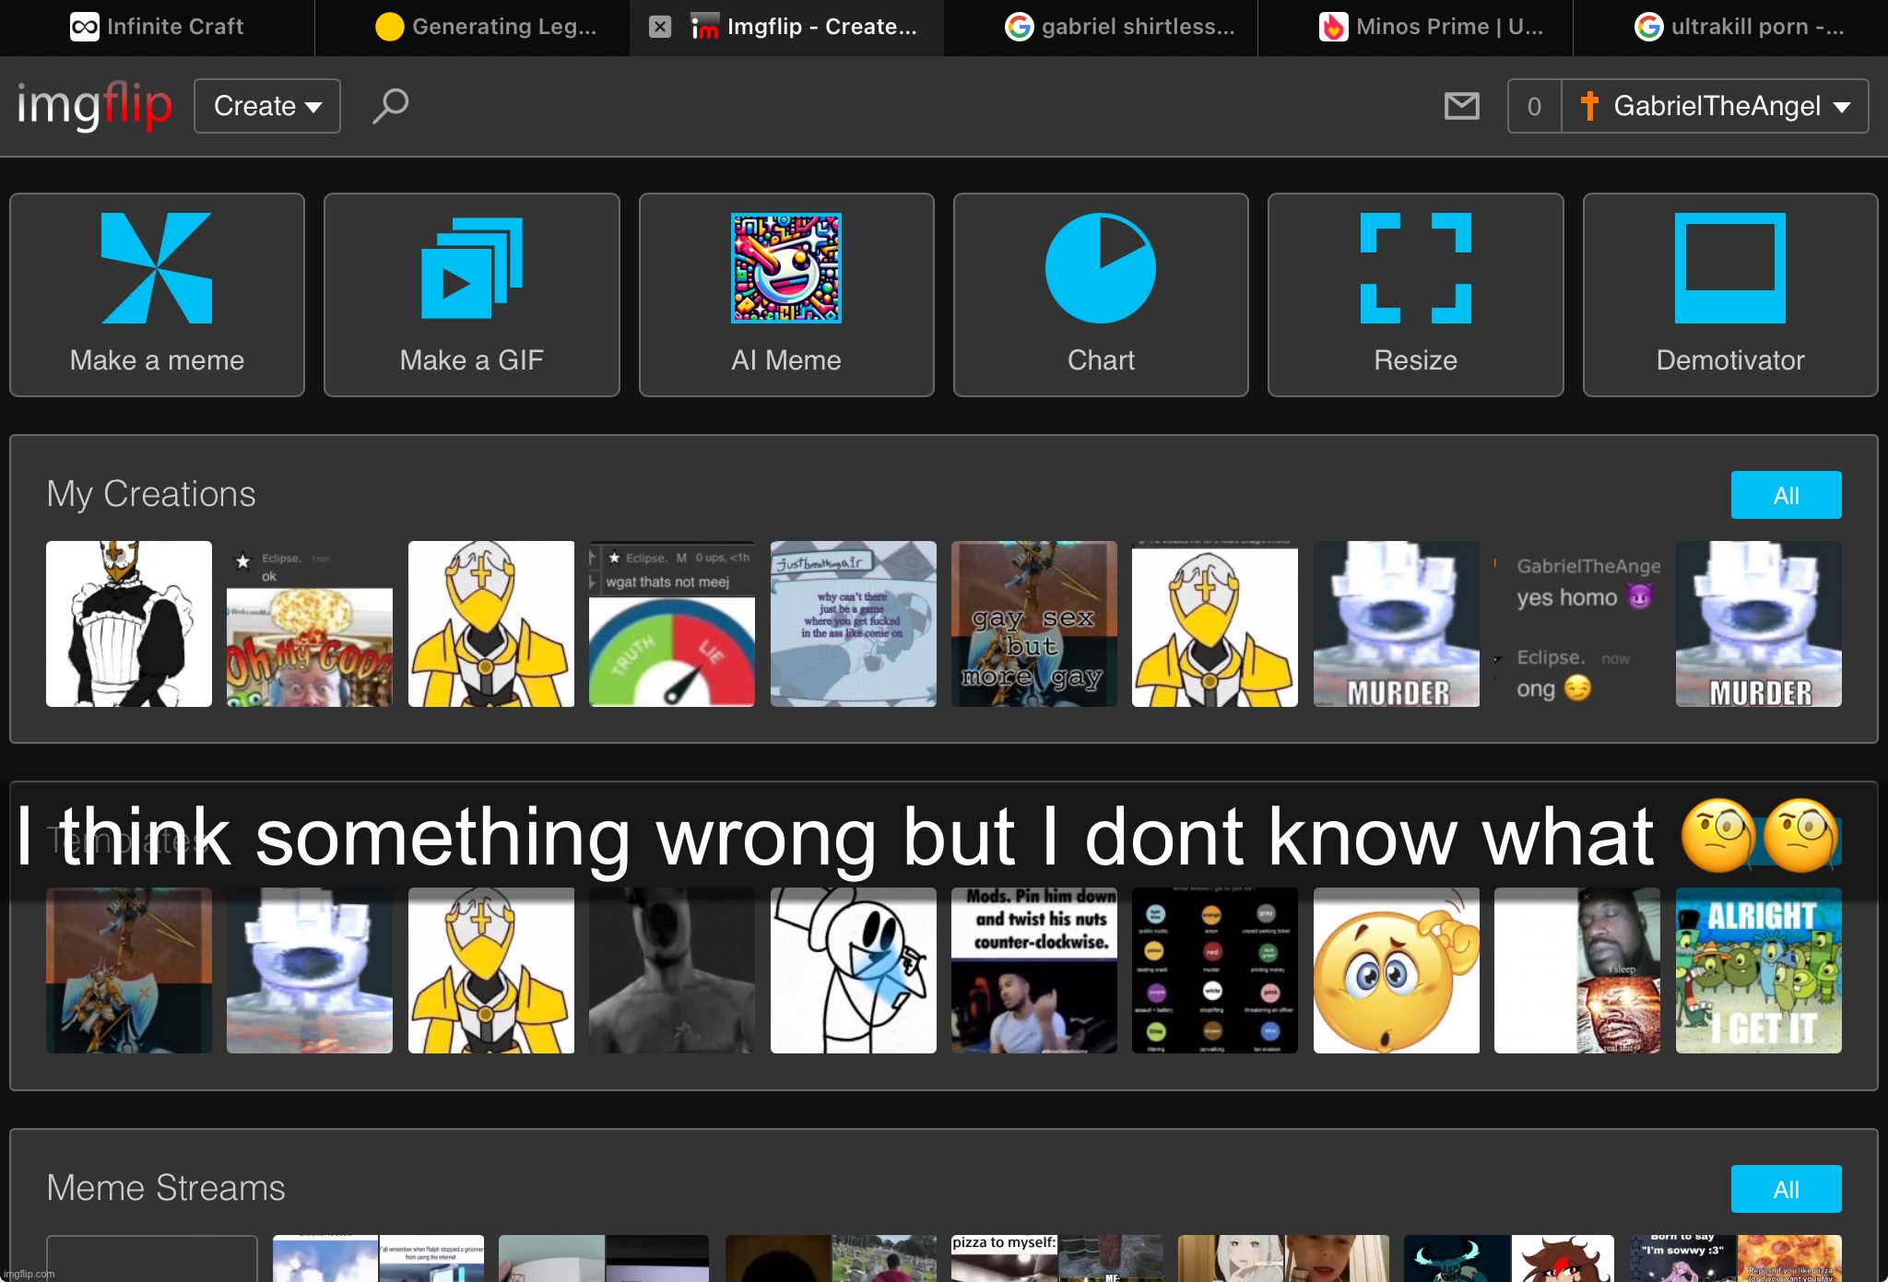Image resolution: width=1888 pixels, height=1282 pixels.
Task: Open the GabrielTheAngel account dropdown
Action: pyautogui.click(x=1715, y=106)
